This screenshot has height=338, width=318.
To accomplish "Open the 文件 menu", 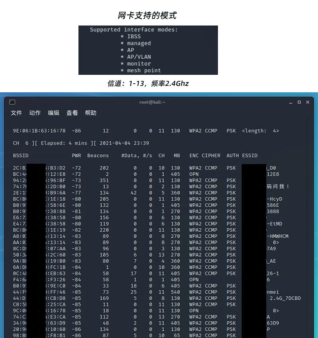I will [17, 113].
